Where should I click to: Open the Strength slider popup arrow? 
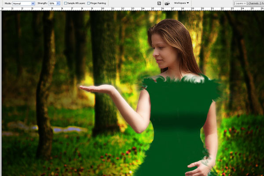[58, 3]
